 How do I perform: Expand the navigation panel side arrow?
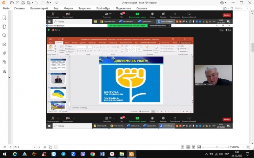[x=9, y=77]
